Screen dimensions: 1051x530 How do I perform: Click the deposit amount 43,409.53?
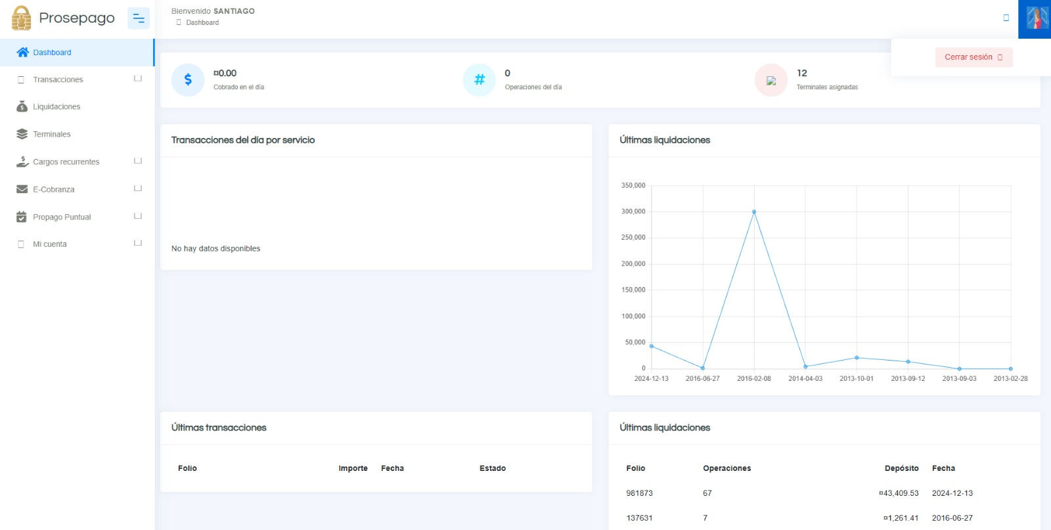point(899,493)
